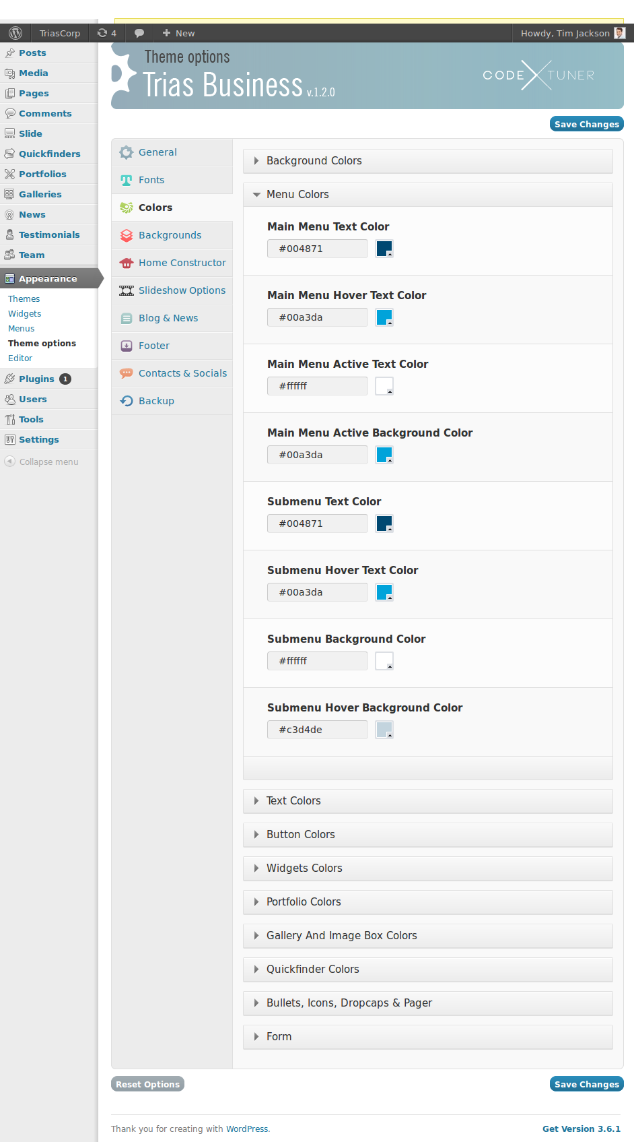Open Submenu Hover Background Color swatch
Screen dimensions: 634x1142
click(x=384, y=730)
